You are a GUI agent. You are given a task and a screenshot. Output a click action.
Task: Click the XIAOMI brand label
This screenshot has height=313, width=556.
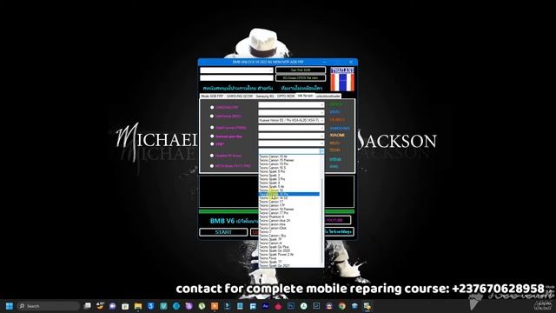[x=337, y=136]
